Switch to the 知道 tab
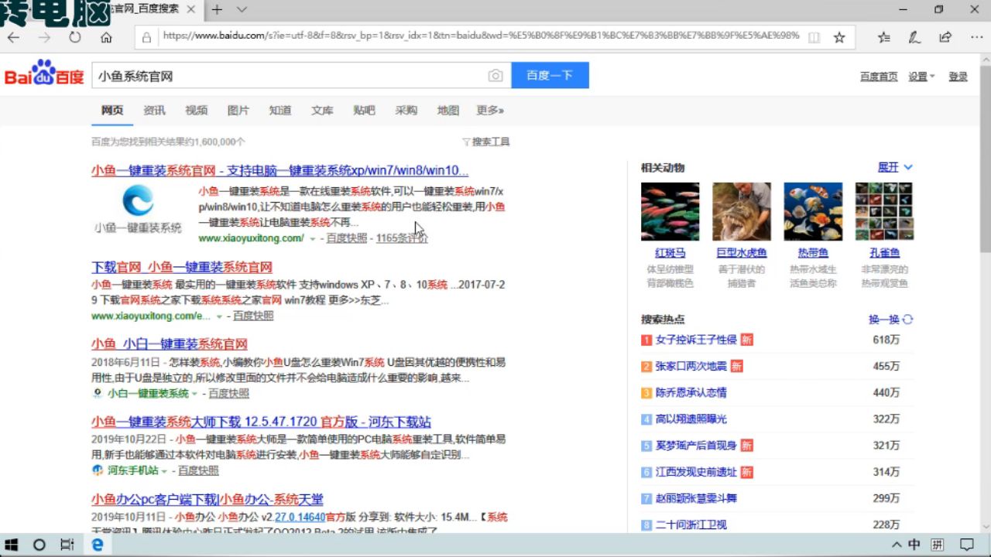 [280, 111]
